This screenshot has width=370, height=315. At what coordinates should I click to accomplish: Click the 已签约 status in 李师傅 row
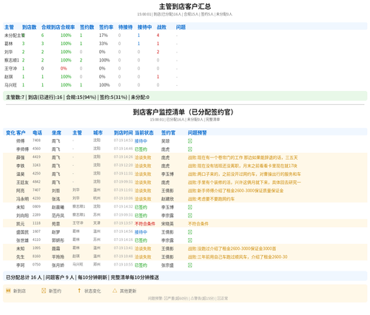tap(141, 149)
